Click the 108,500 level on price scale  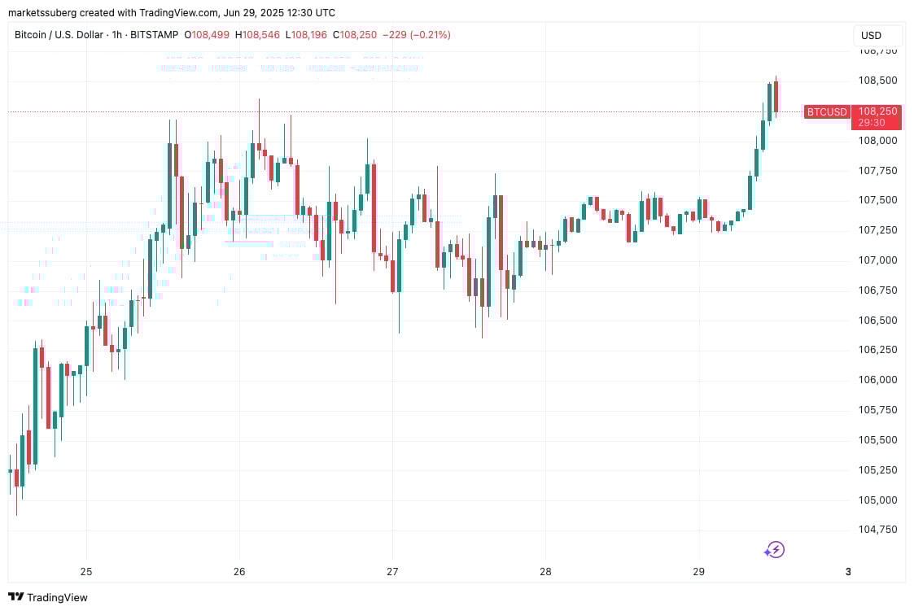[x=877, y=80]
